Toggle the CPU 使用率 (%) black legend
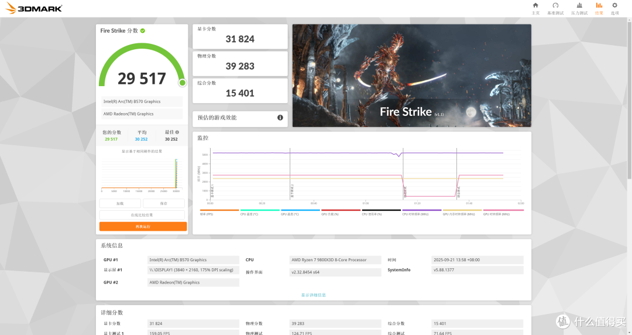 [382, 212]
